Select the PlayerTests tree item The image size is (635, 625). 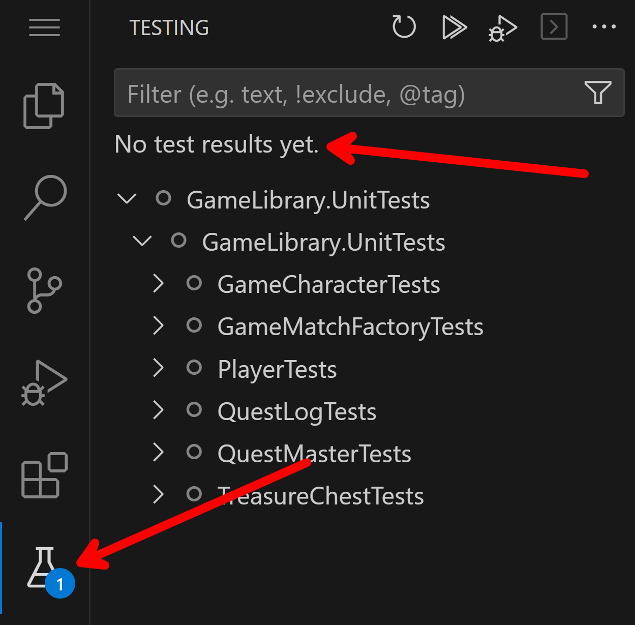(277, 369)
